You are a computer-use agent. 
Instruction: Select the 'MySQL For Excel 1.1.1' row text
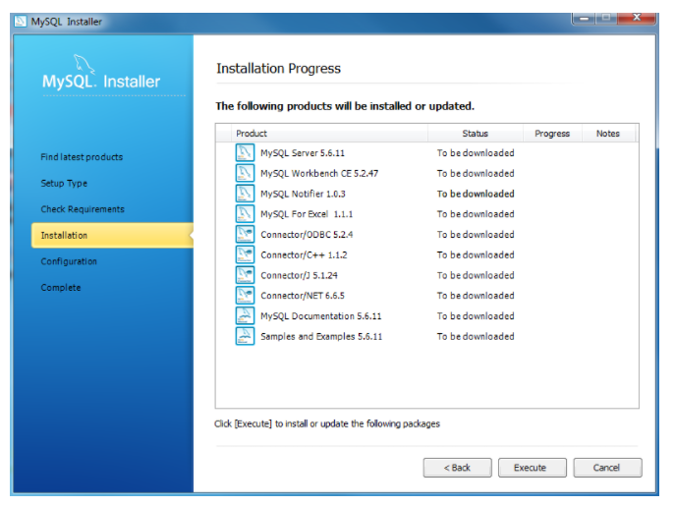click(307, 214)
